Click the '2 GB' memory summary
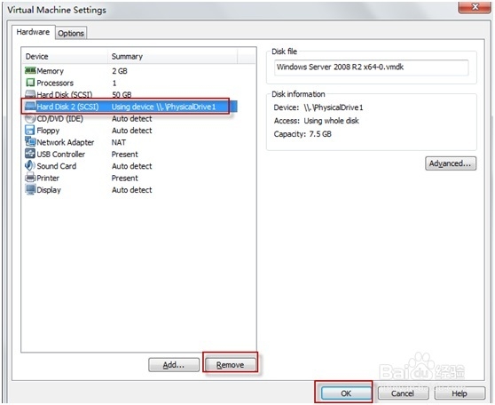 [x=120, y=71]
